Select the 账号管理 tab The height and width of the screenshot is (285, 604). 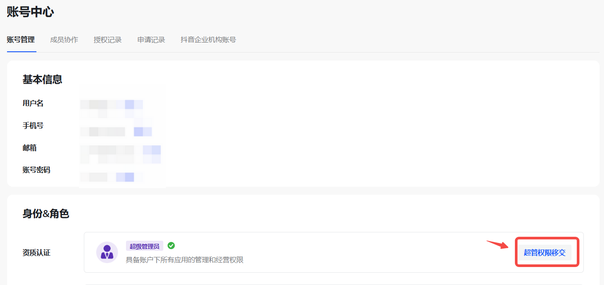(21, 40)
